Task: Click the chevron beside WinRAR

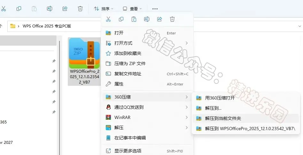Action: (186, 117)
